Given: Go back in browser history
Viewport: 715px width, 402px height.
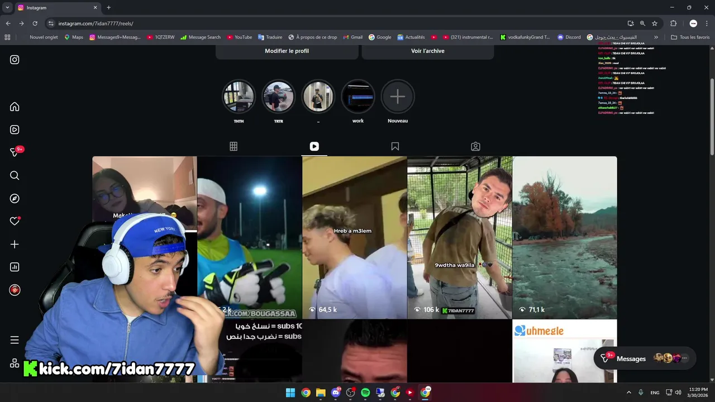Looking at the screenshot, I should pos(8,23).
